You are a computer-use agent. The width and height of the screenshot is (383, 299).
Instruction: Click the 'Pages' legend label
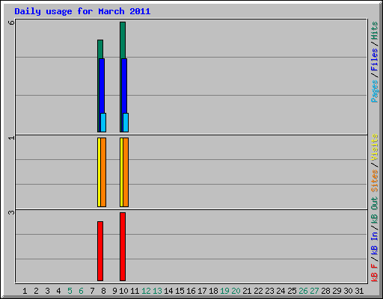point(374,91)
